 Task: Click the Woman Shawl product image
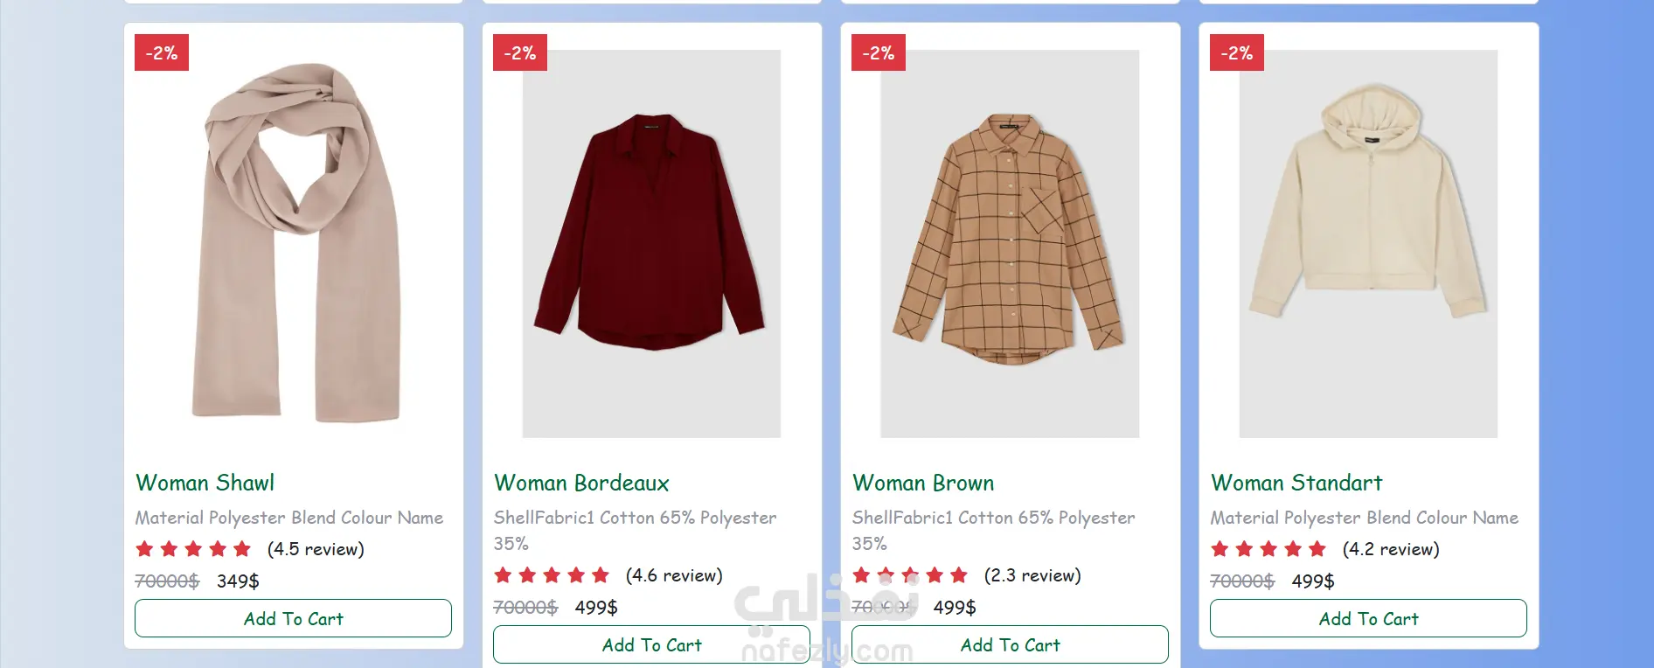point(293,243)
